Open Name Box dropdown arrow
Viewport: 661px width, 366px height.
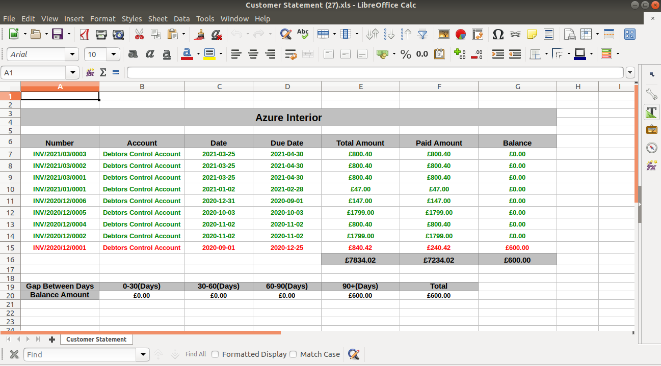[73, 73]
